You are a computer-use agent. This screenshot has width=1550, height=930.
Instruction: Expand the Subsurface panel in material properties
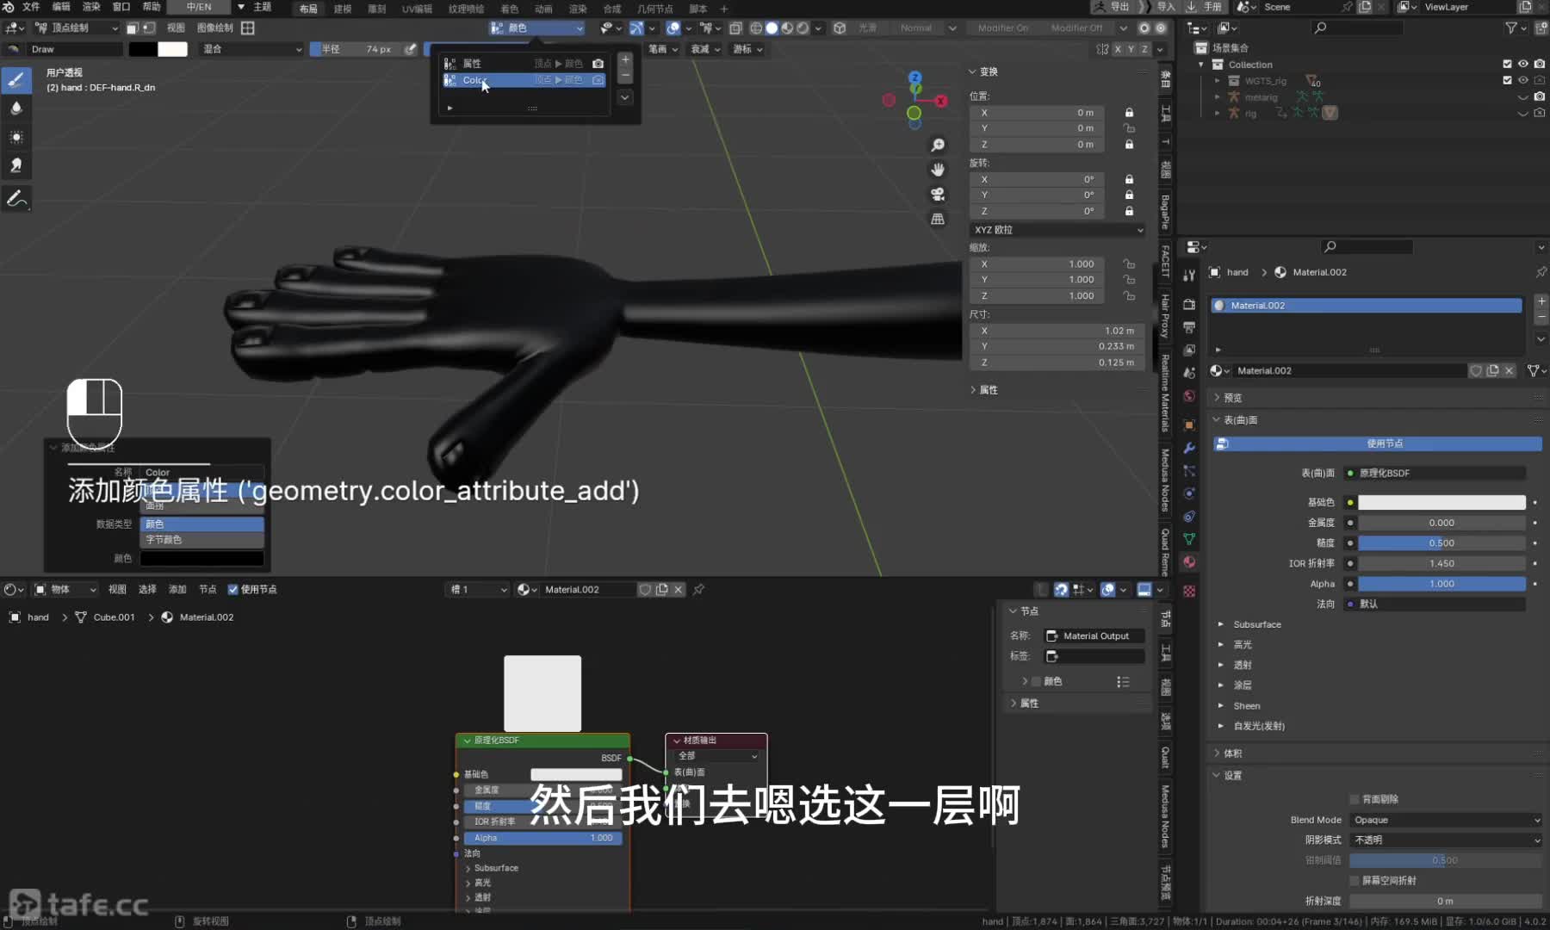(x=1220, y=624)
